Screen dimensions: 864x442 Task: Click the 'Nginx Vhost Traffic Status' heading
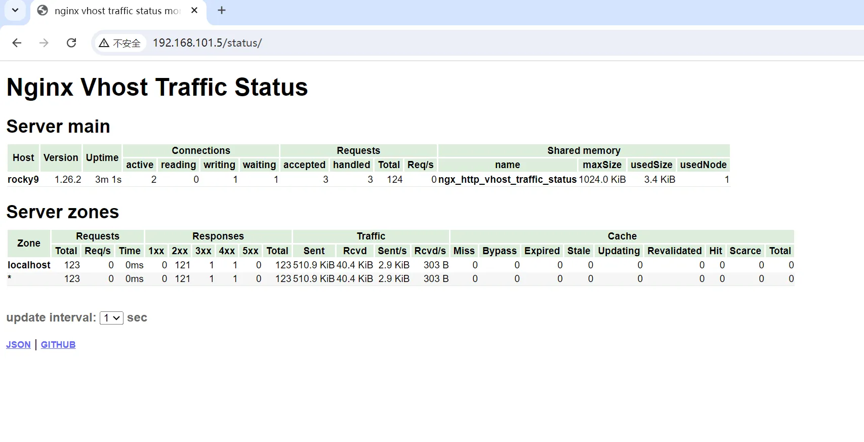157,87
